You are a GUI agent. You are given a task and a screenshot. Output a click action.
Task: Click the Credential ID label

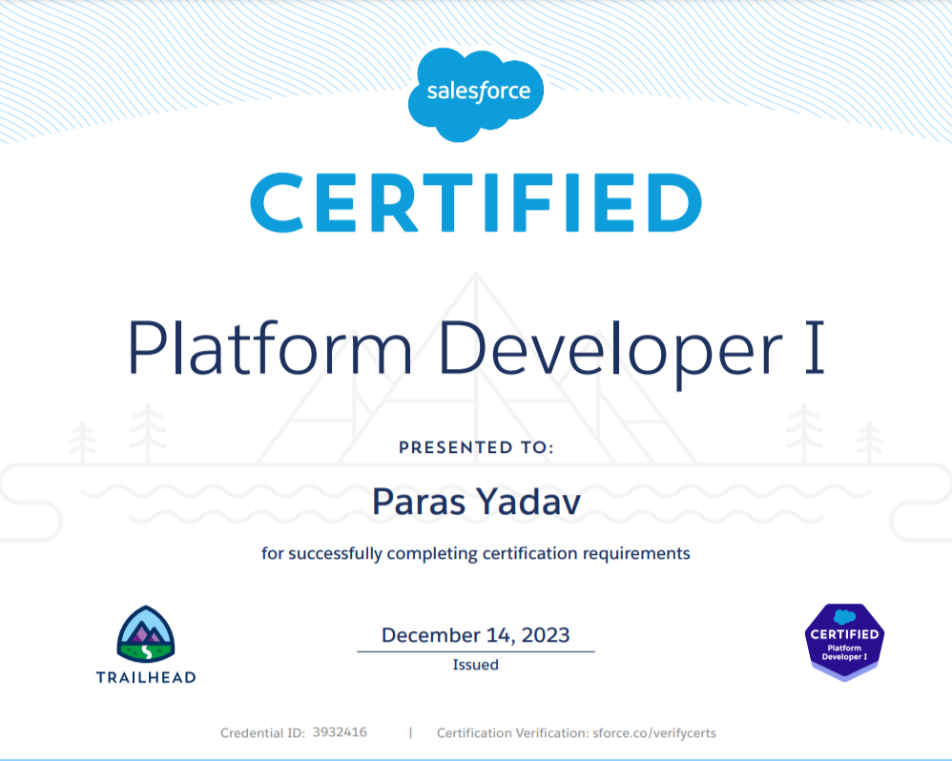pos(262,733)
